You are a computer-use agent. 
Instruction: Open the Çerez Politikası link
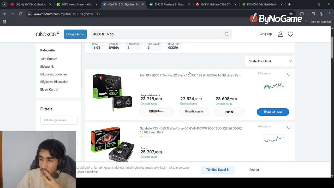[x=87, y=172]
